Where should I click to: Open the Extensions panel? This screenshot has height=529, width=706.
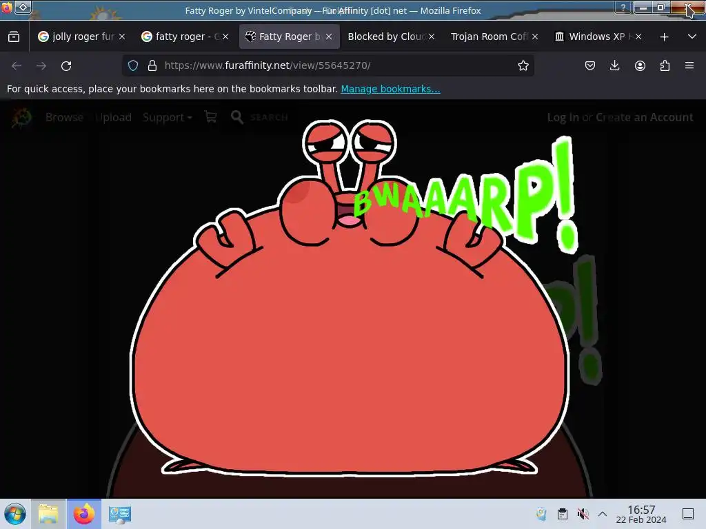tap(665, 65)
